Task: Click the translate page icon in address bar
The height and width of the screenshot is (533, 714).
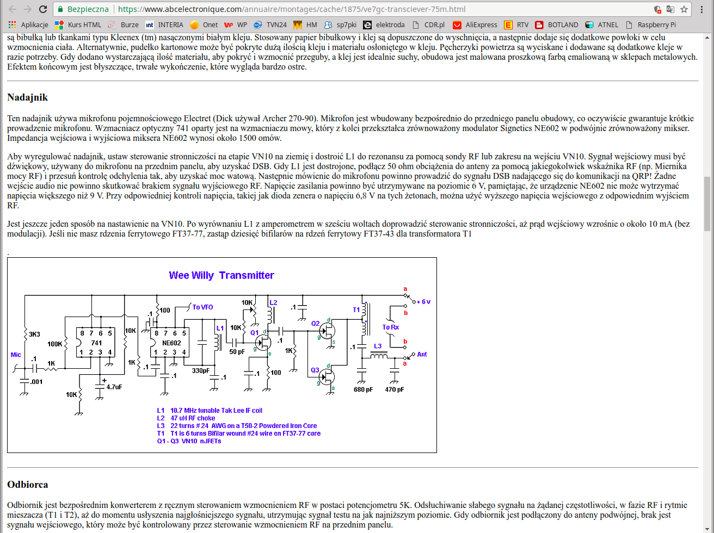Action: [x=670, y=9]
